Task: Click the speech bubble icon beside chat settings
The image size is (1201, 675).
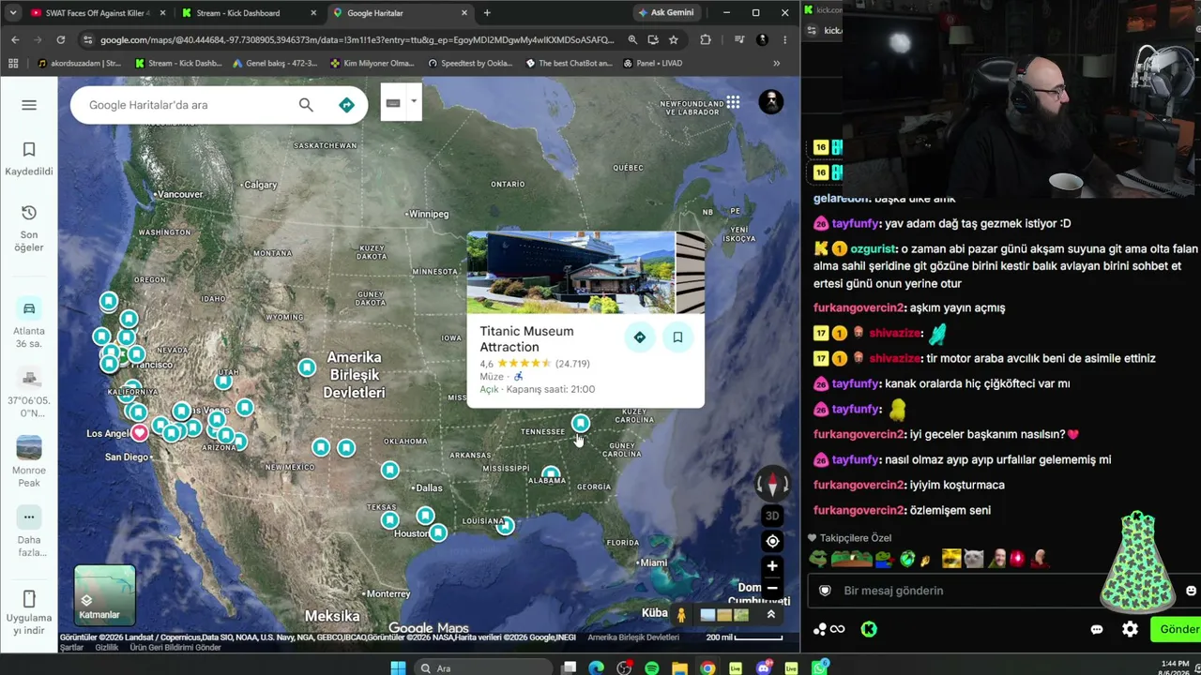Action: (x=1097, y=629)
